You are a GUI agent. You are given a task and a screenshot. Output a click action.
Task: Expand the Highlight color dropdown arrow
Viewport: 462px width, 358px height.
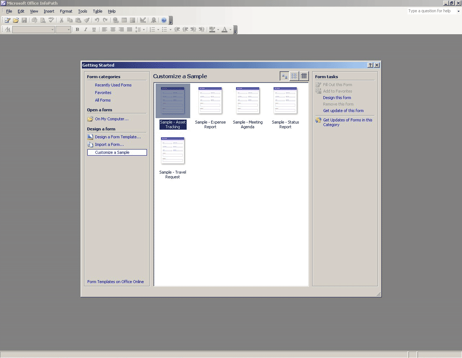coord(218,30)
